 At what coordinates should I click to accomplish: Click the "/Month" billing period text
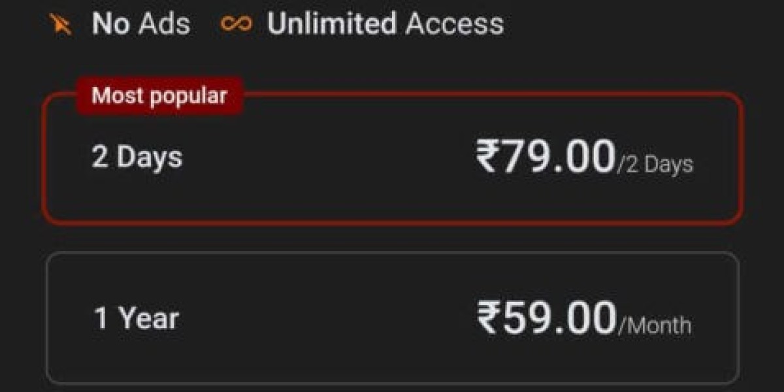point(654,325)
